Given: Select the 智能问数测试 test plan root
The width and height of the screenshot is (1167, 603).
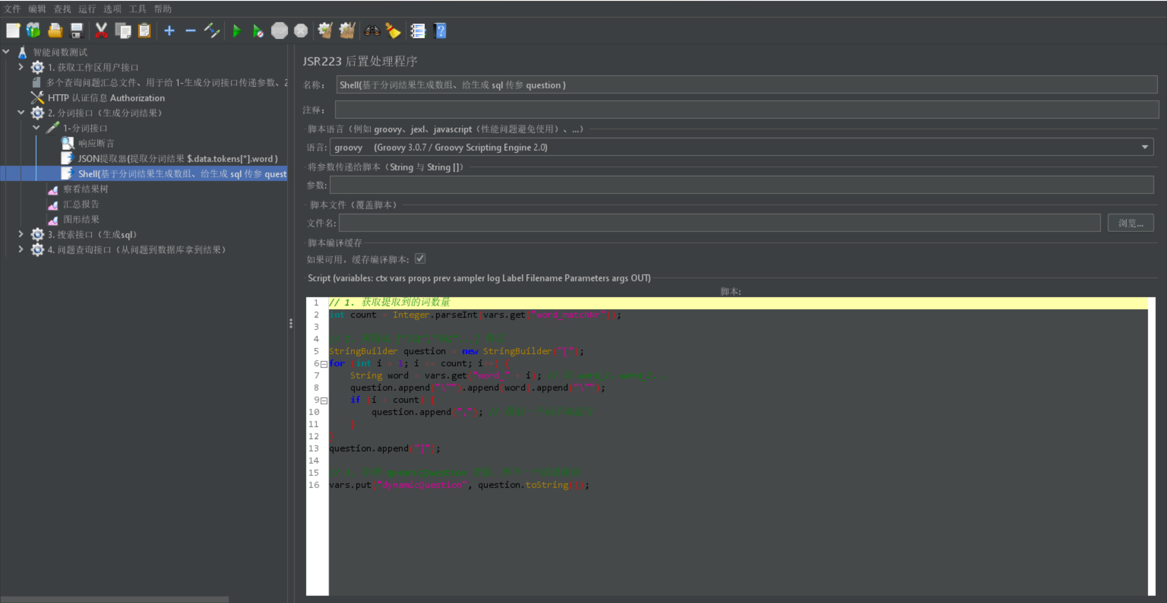Looking at the screenshot, I should (60, 52).
